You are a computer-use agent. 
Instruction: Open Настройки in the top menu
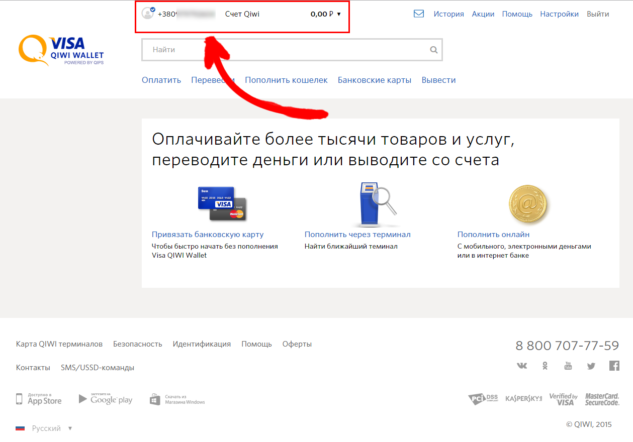pos(560,14)
